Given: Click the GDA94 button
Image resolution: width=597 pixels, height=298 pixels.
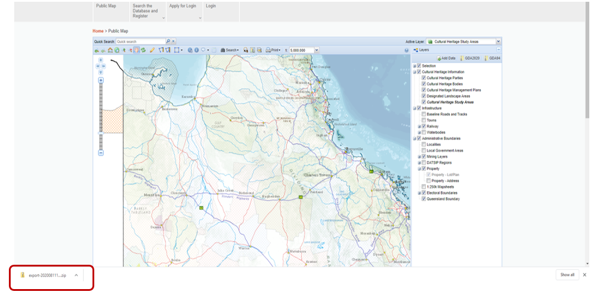Looking at the screenshot, I should coord(492,58).
